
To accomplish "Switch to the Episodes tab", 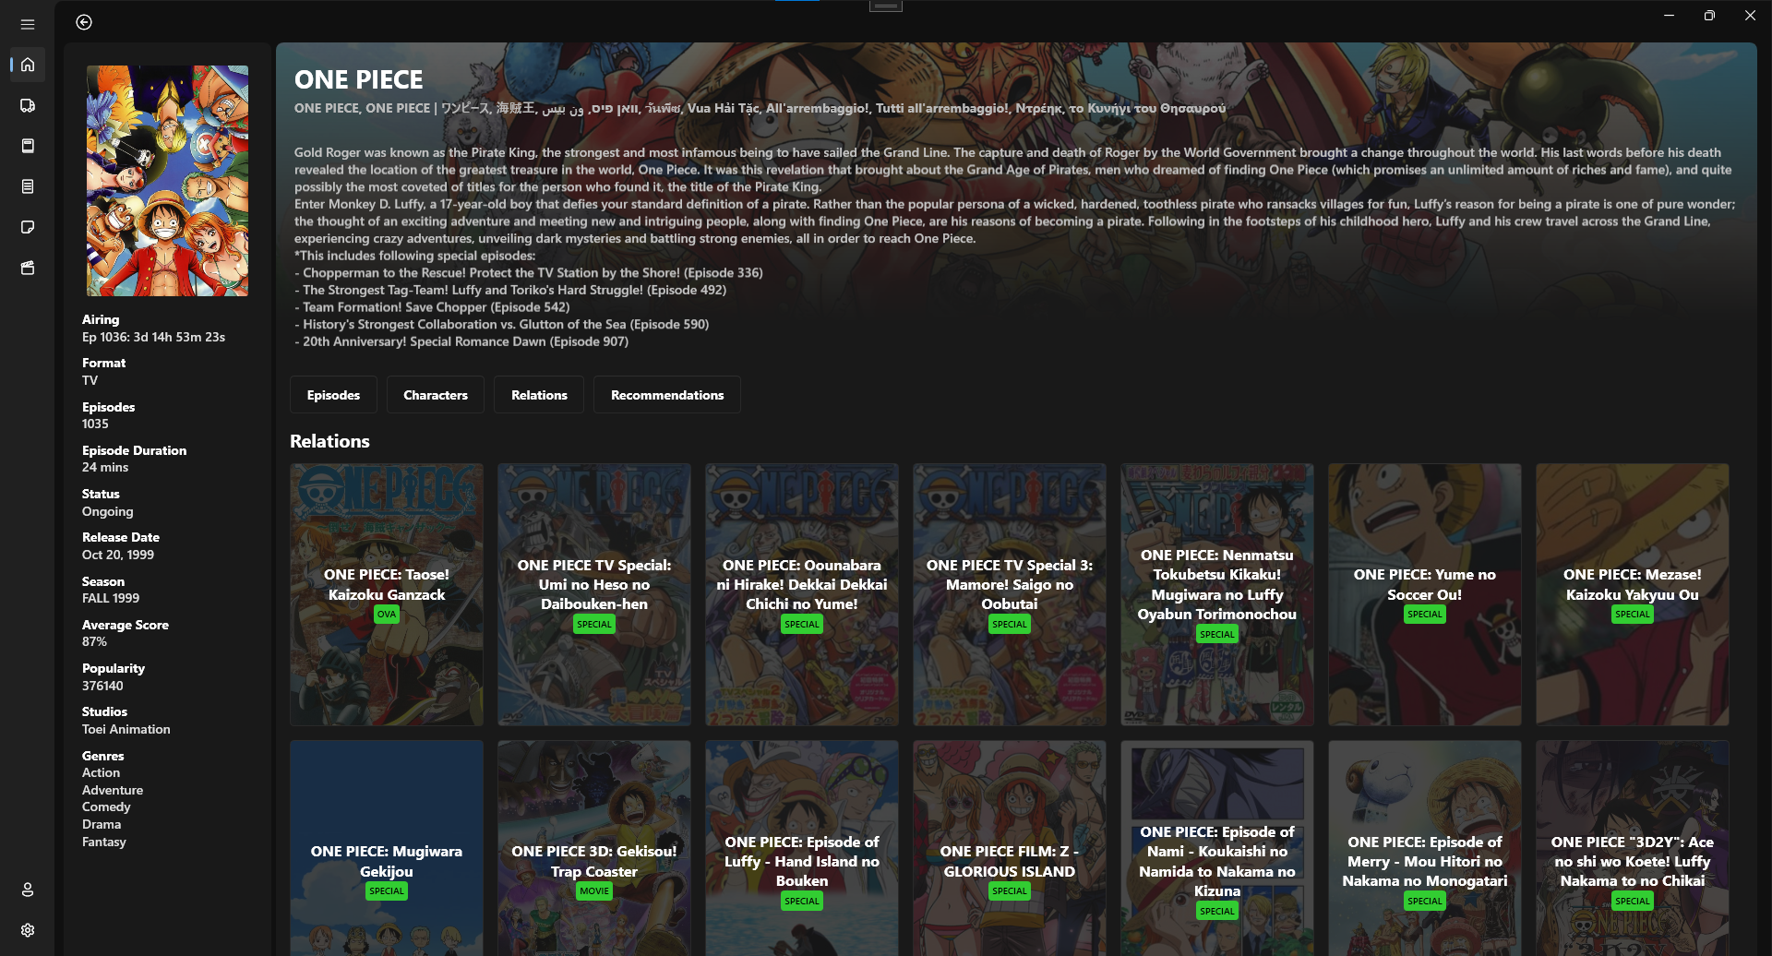I will click(x=333, y=395).
